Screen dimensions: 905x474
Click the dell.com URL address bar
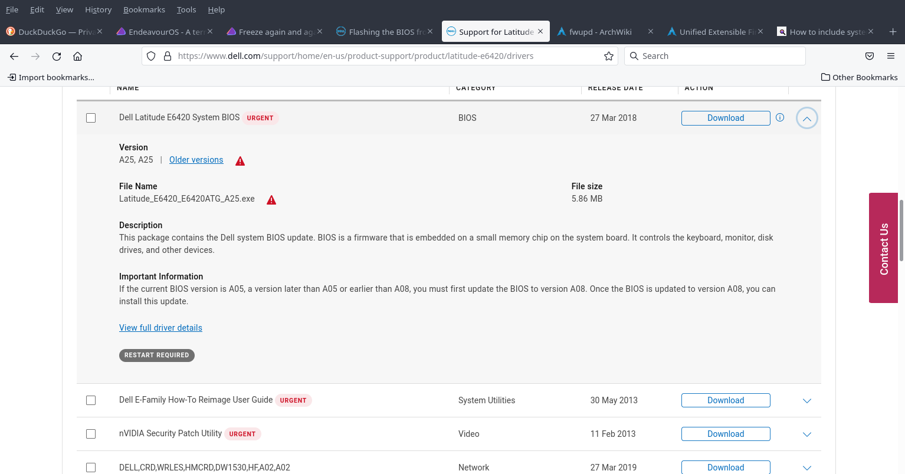coord(380,56)
